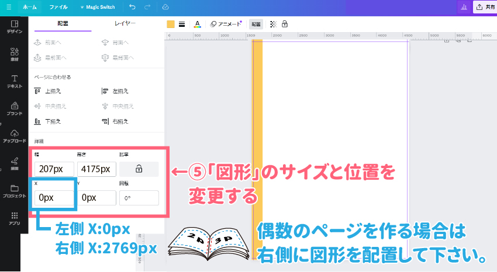Image resolution: width=497 pixels, height=272 pixels.
Task: Click 背面へ send backward option
Action: 115,43
